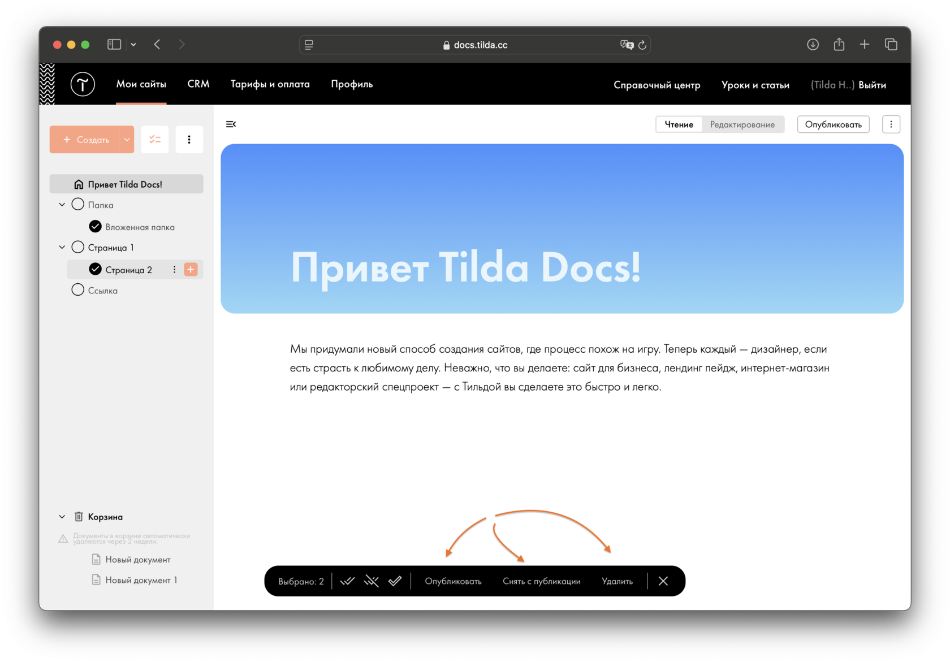The height and width of the screenshot is (662, 950).
Task: Uncheck the Вложенная папка checkbox
Action: click(96, 227)
